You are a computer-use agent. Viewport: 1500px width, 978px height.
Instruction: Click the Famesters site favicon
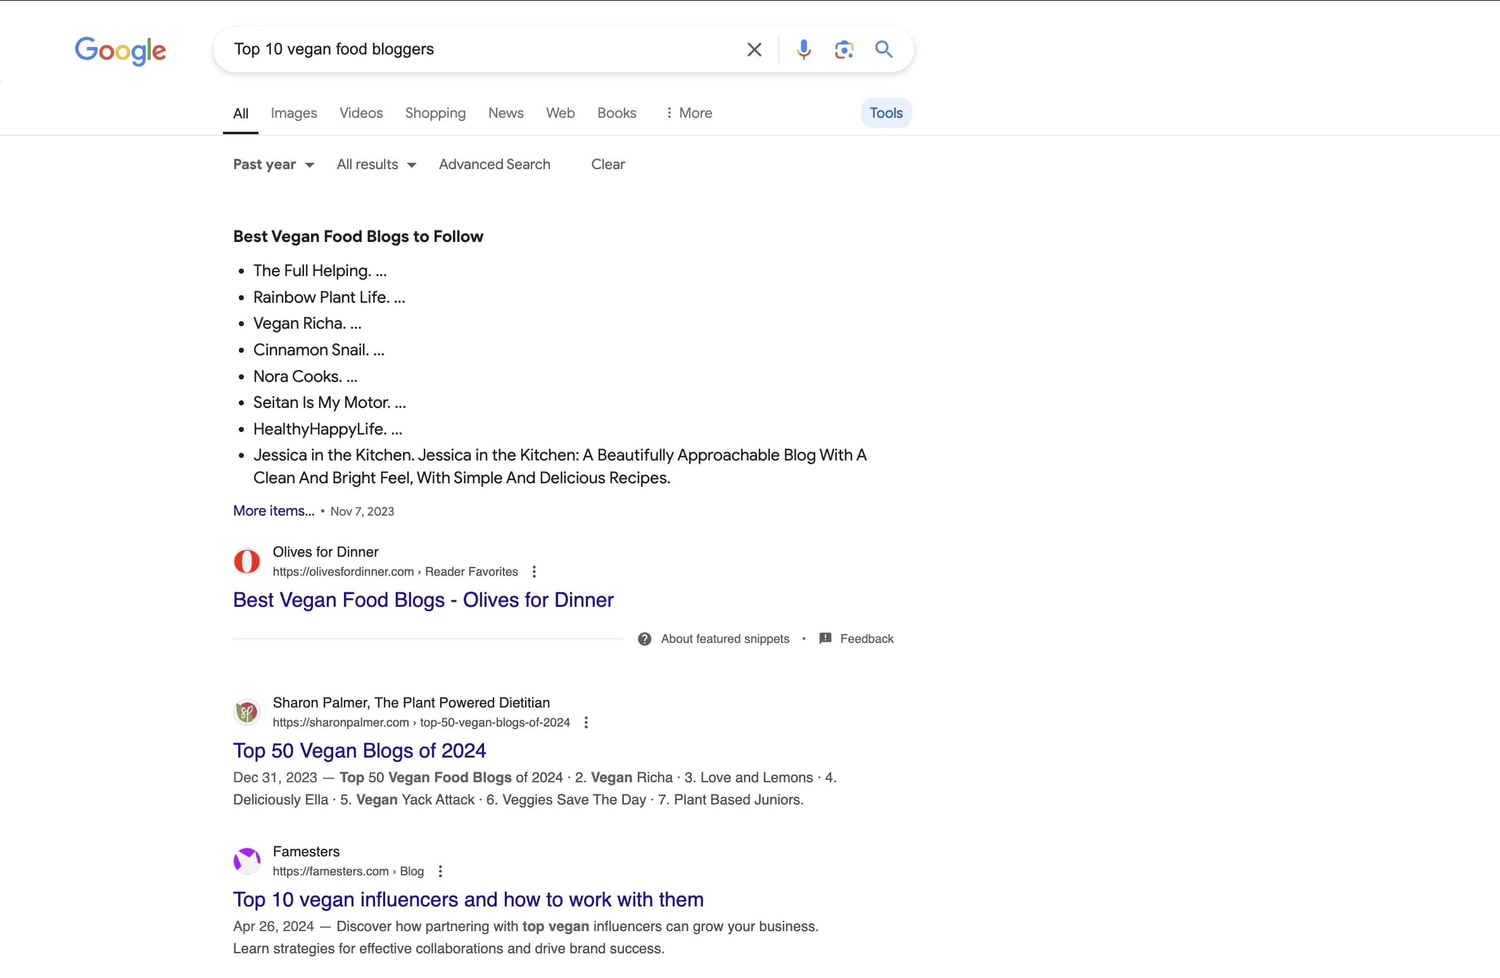click(x=247, y=861)
